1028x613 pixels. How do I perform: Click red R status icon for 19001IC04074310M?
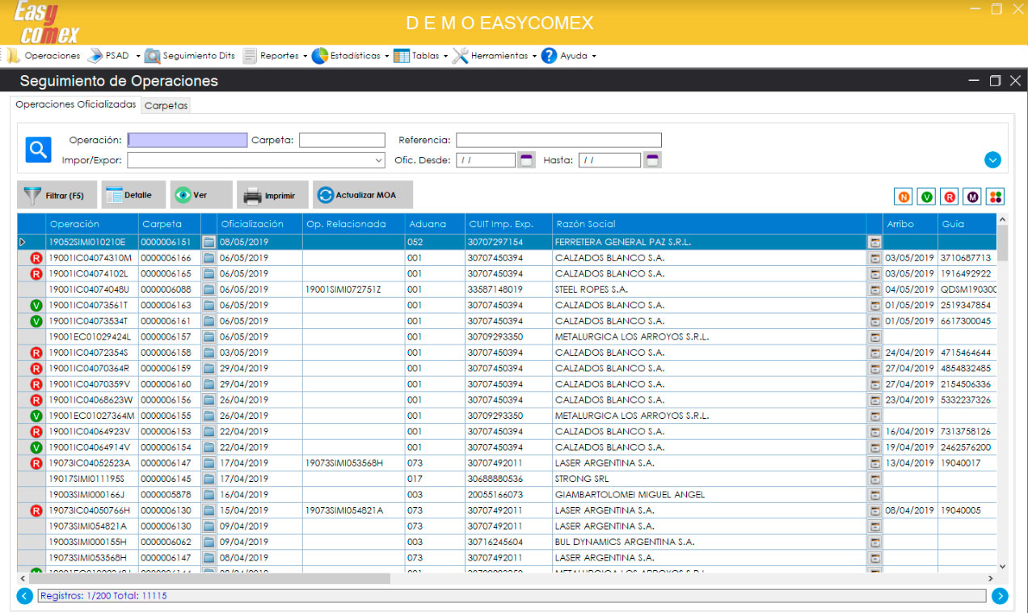36,258
